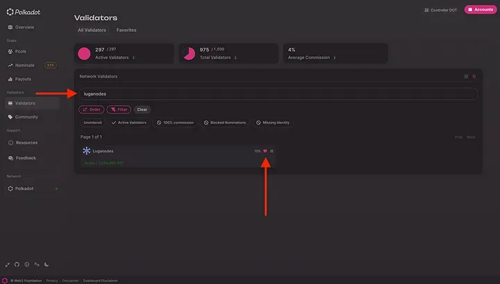500x284 pixels.
Task: Click the validator search field
Action: pyautogui.click(x=278, y=94)
